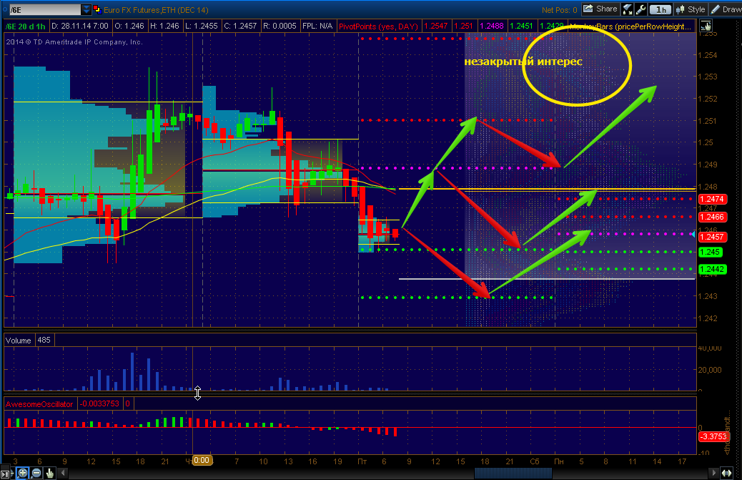Click the O: 1.246 open value
This screenshot has width=742, height=480.
click(x=129, y=26)
